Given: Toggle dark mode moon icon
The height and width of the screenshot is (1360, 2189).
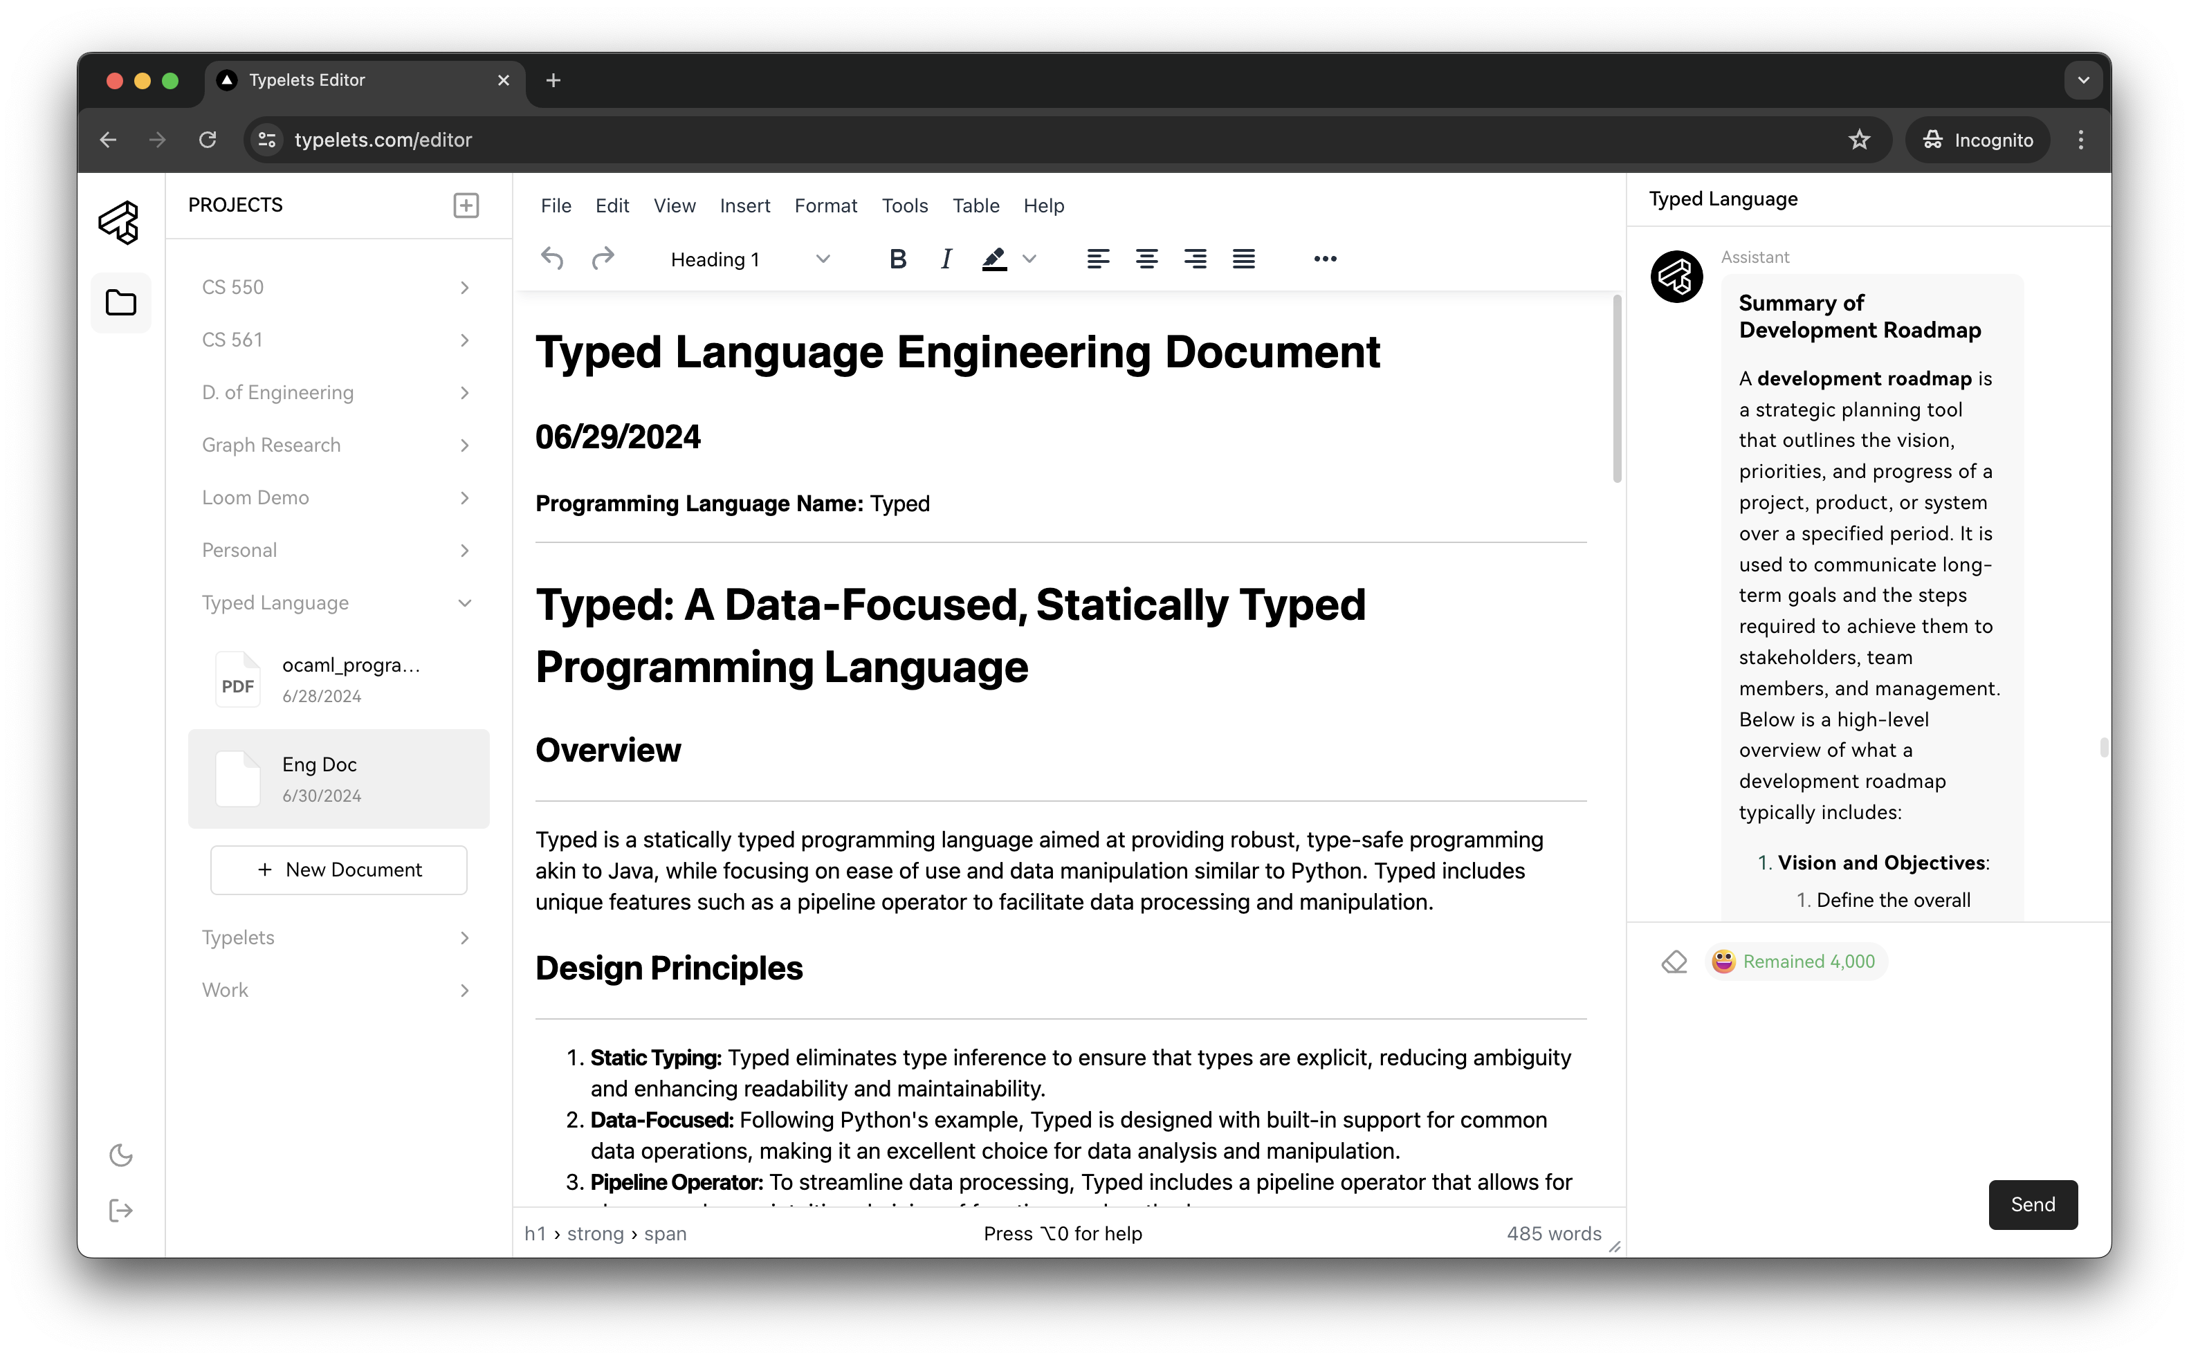Looking at the screenshot, I should pos(120,1155).
